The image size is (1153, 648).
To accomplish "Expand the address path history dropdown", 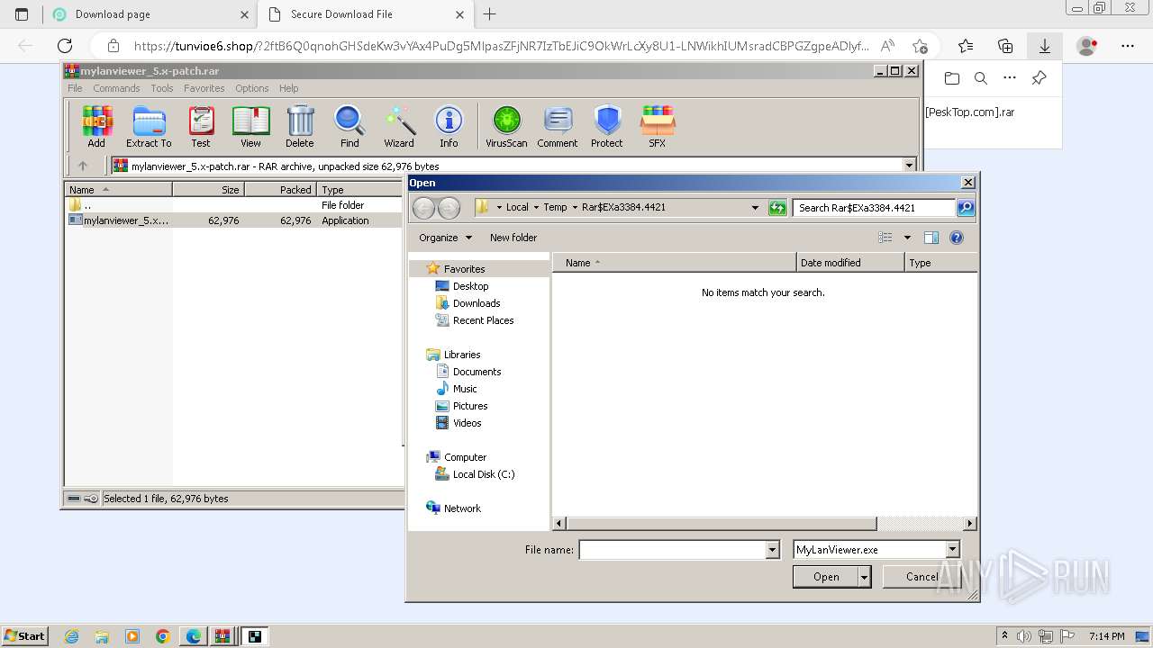I will click(755, 208).
